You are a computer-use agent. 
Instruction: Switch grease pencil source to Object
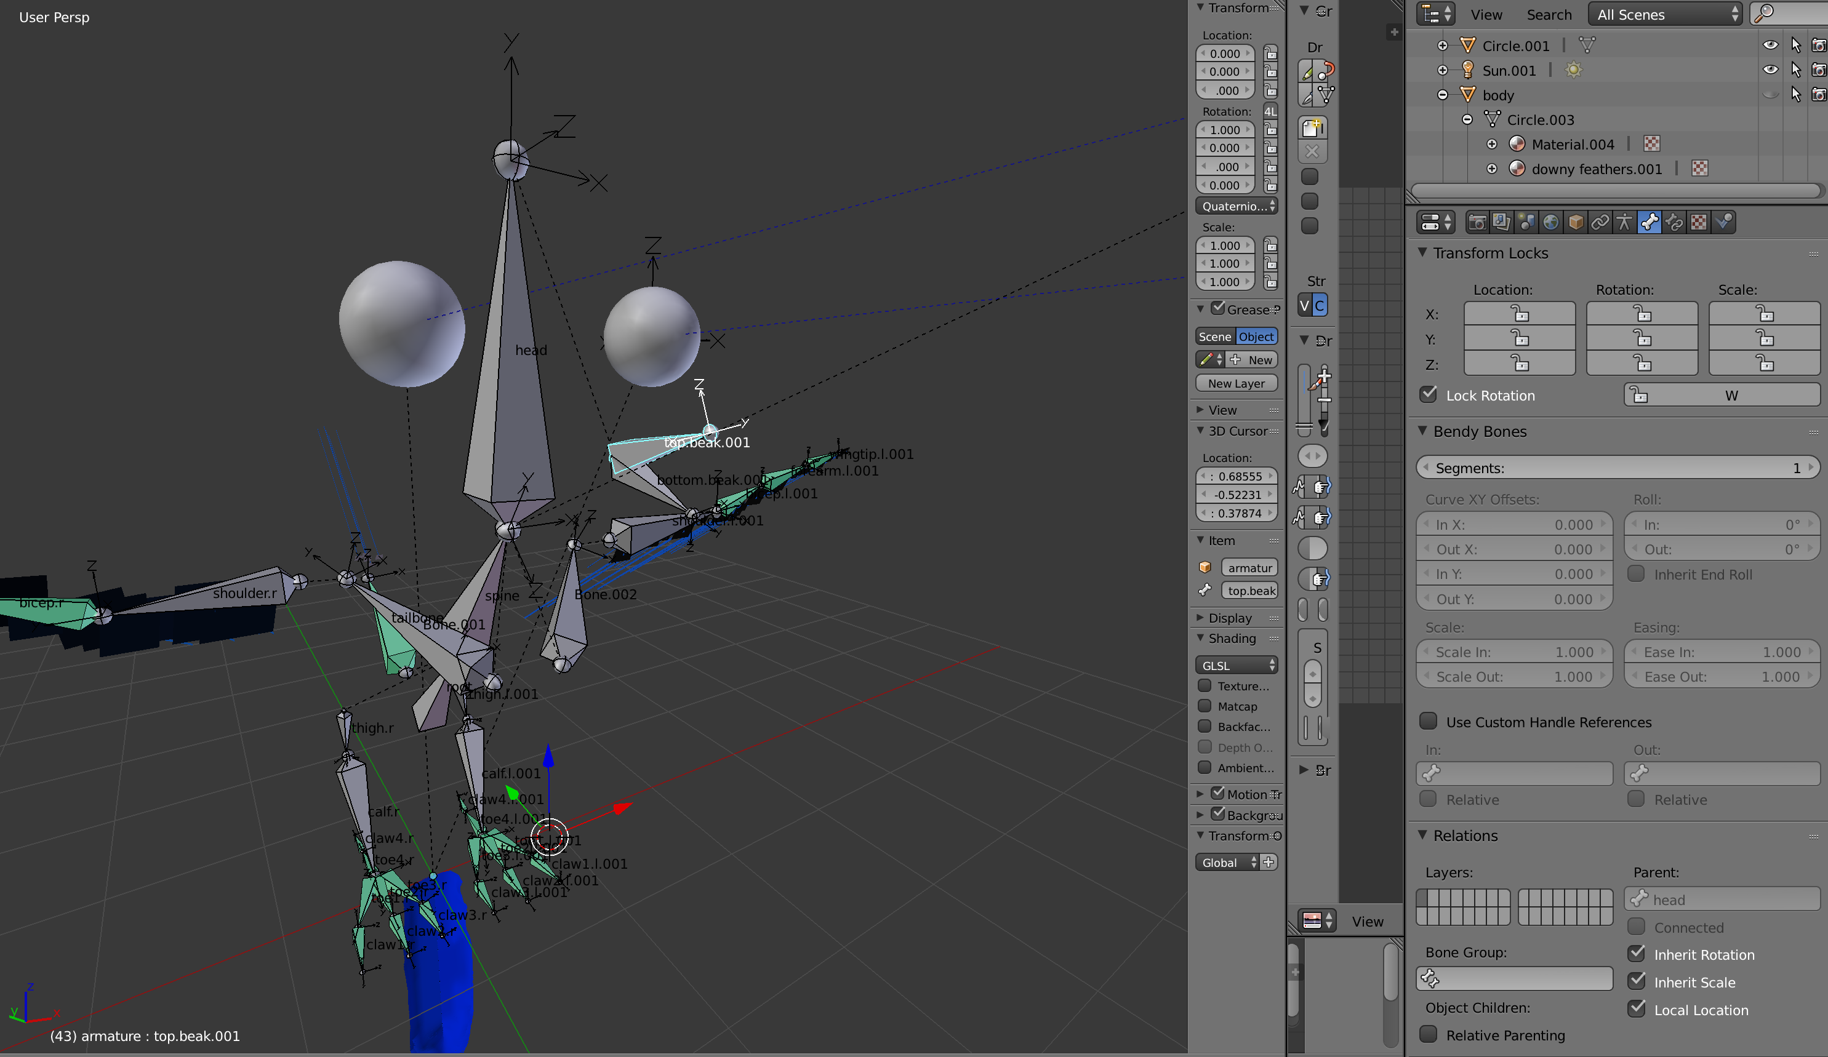point(1256,337)
